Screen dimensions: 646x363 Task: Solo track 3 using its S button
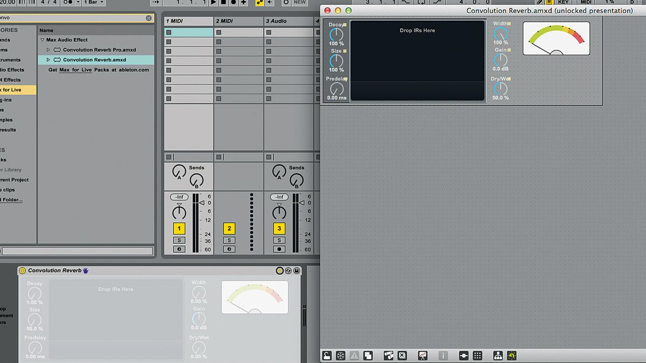[279, 240]
